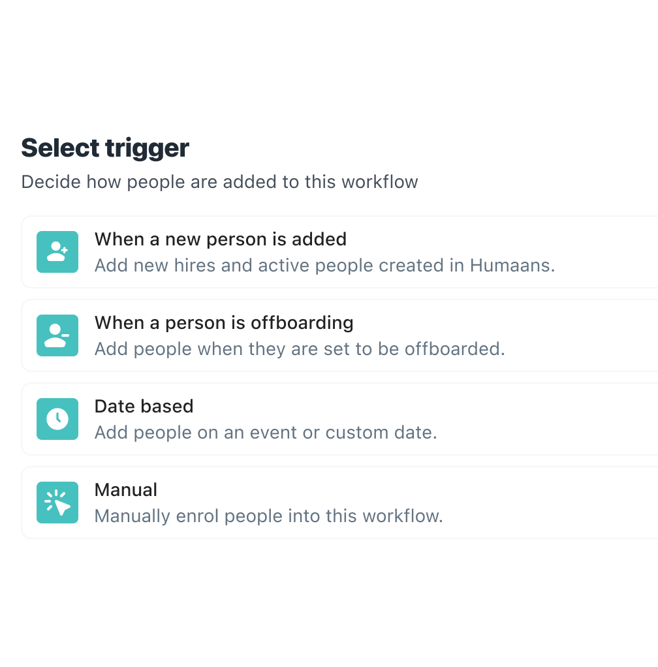Click the cursor-click icon for Manual trigger

click(x=57, y=503)
